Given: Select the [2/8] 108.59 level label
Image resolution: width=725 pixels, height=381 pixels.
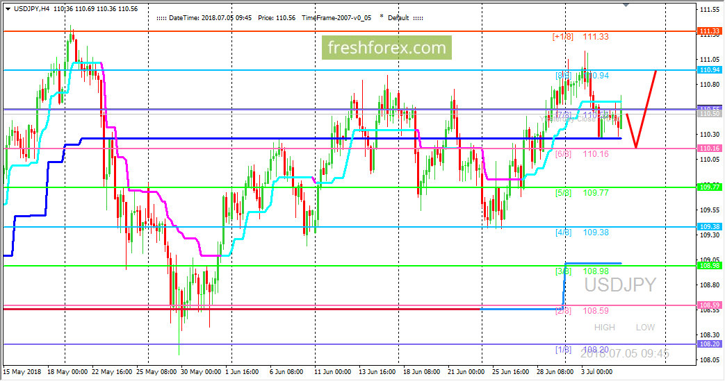Looking at the screenshot, I should pos(582,312).
